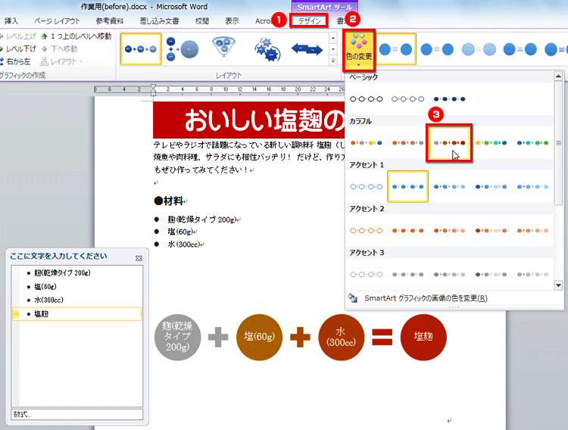Click レベル下げ (Demote) button
Viewport: 568px width, 430px height.
[x=17, y=49]
